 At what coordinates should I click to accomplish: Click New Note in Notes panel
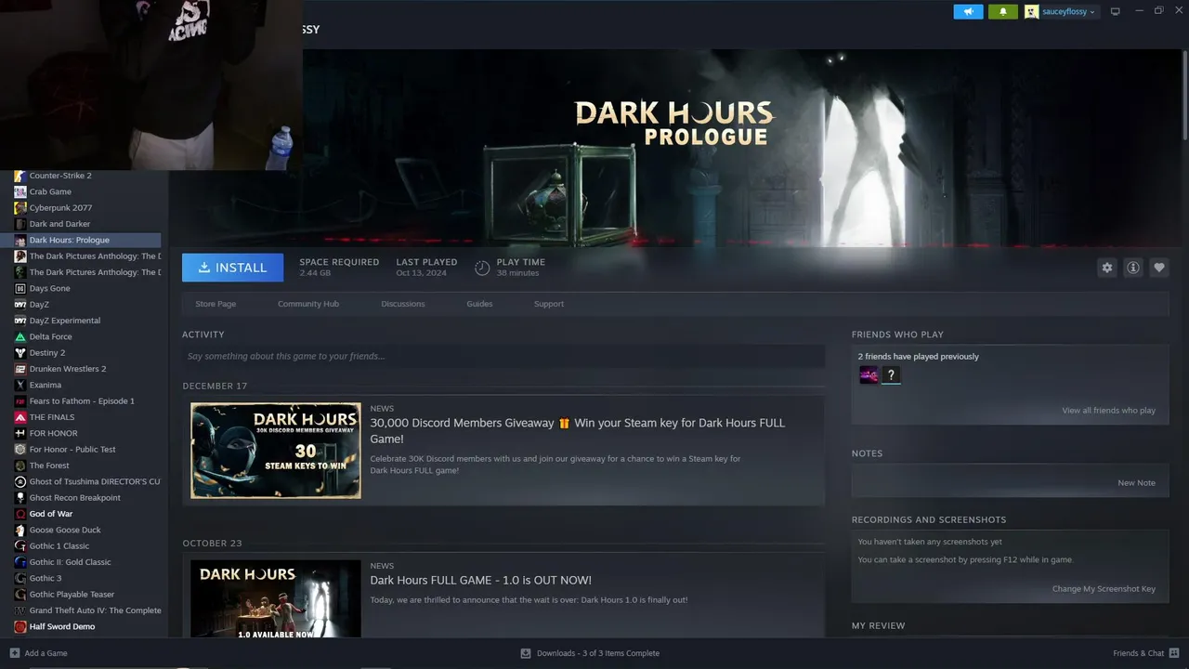(1136, 483)
